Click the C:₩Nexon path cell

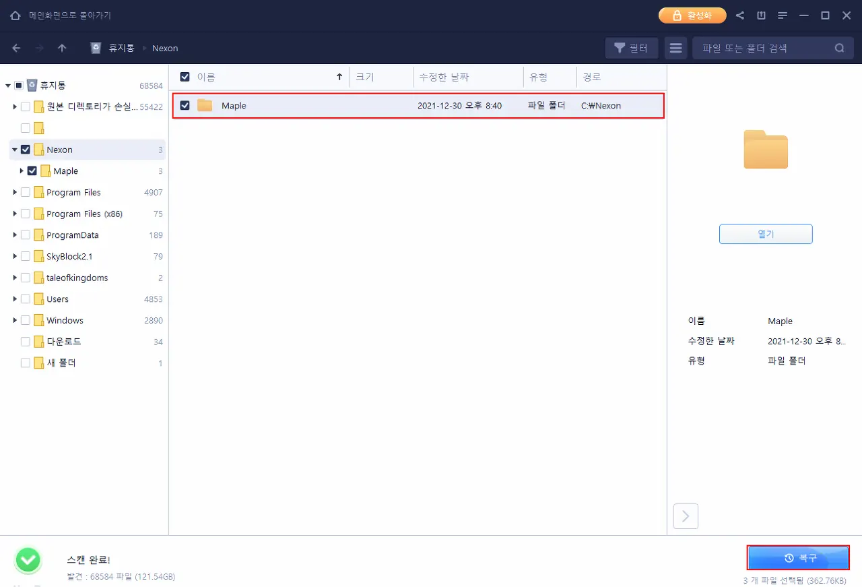(601, 106)
